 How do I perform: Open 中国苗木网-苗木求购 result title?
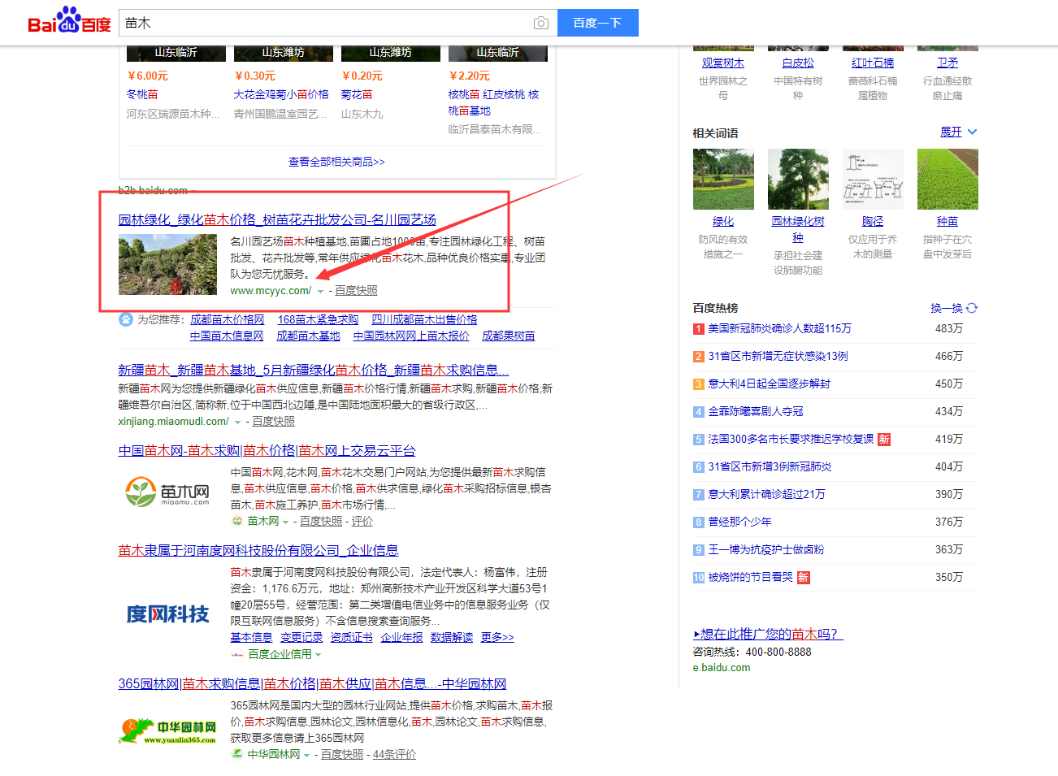coord(267,450)
